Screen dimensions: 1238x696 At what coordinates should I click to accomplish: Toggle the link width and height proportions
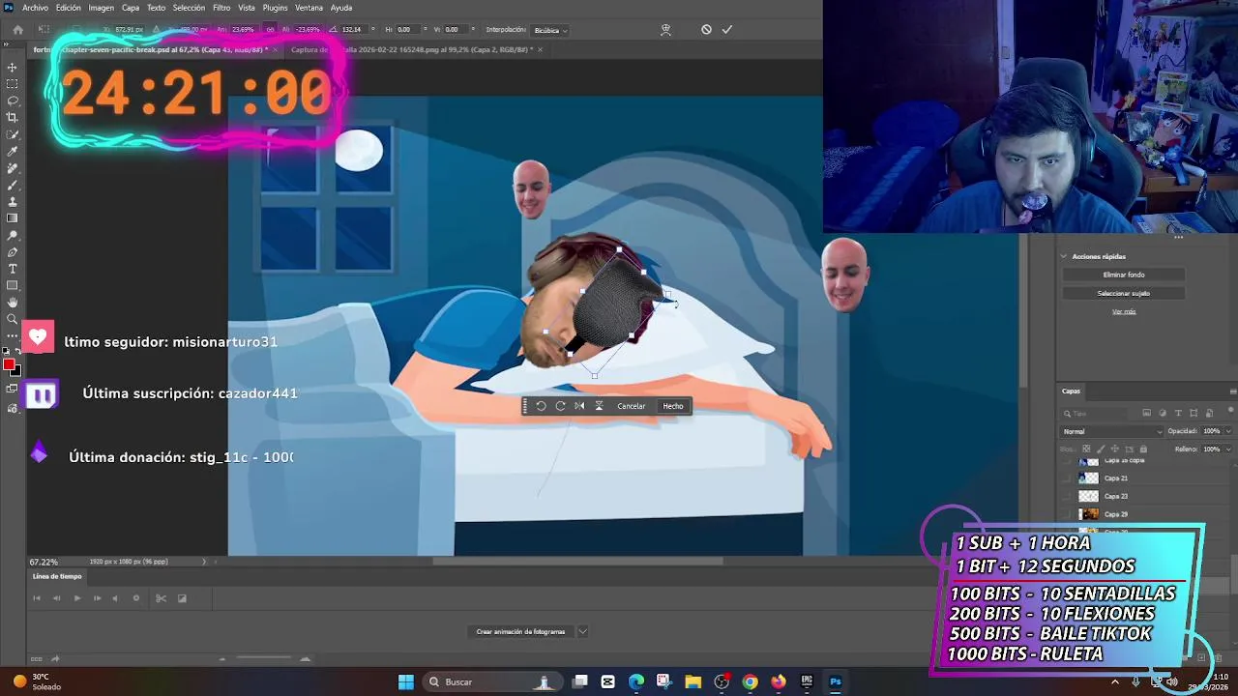tap(271, 30)
